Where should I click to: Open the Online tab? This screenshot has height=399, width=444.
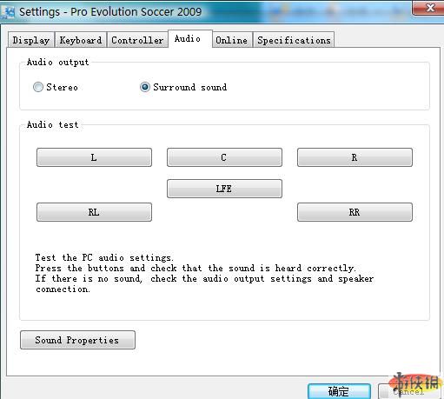232,40
